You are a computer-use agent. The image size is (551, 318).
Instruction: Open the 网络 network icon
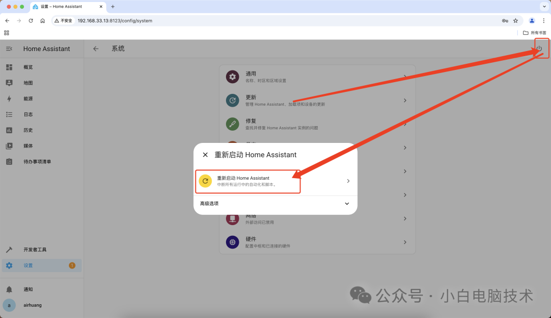[x=232, y=219]
